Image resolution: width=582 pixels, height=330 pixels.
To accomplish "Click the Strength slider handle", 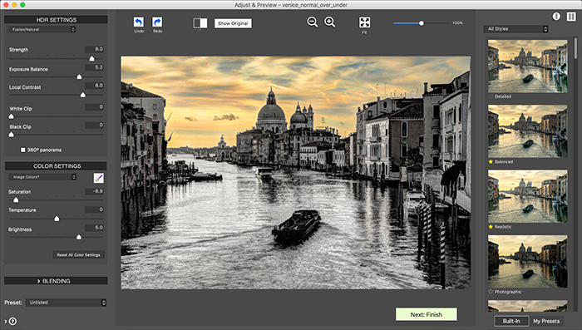I will tap(91, 58).
